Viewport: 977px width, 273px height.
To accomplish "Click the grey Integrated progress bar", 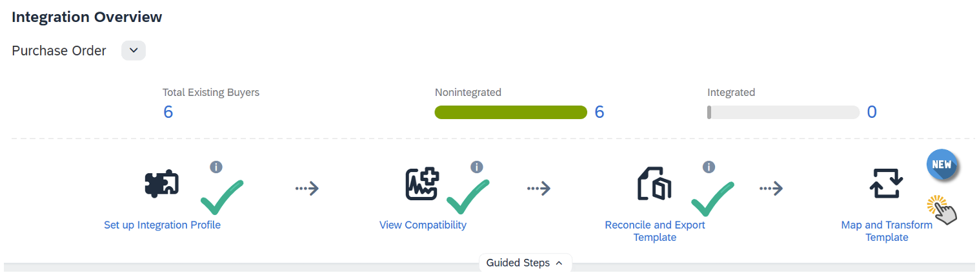I will click(783, 113).
